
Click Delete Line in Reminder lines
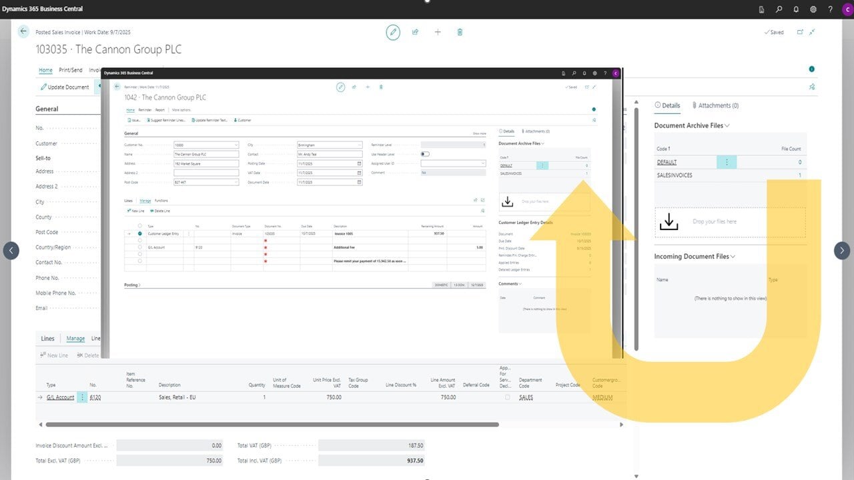coord(160,211)
